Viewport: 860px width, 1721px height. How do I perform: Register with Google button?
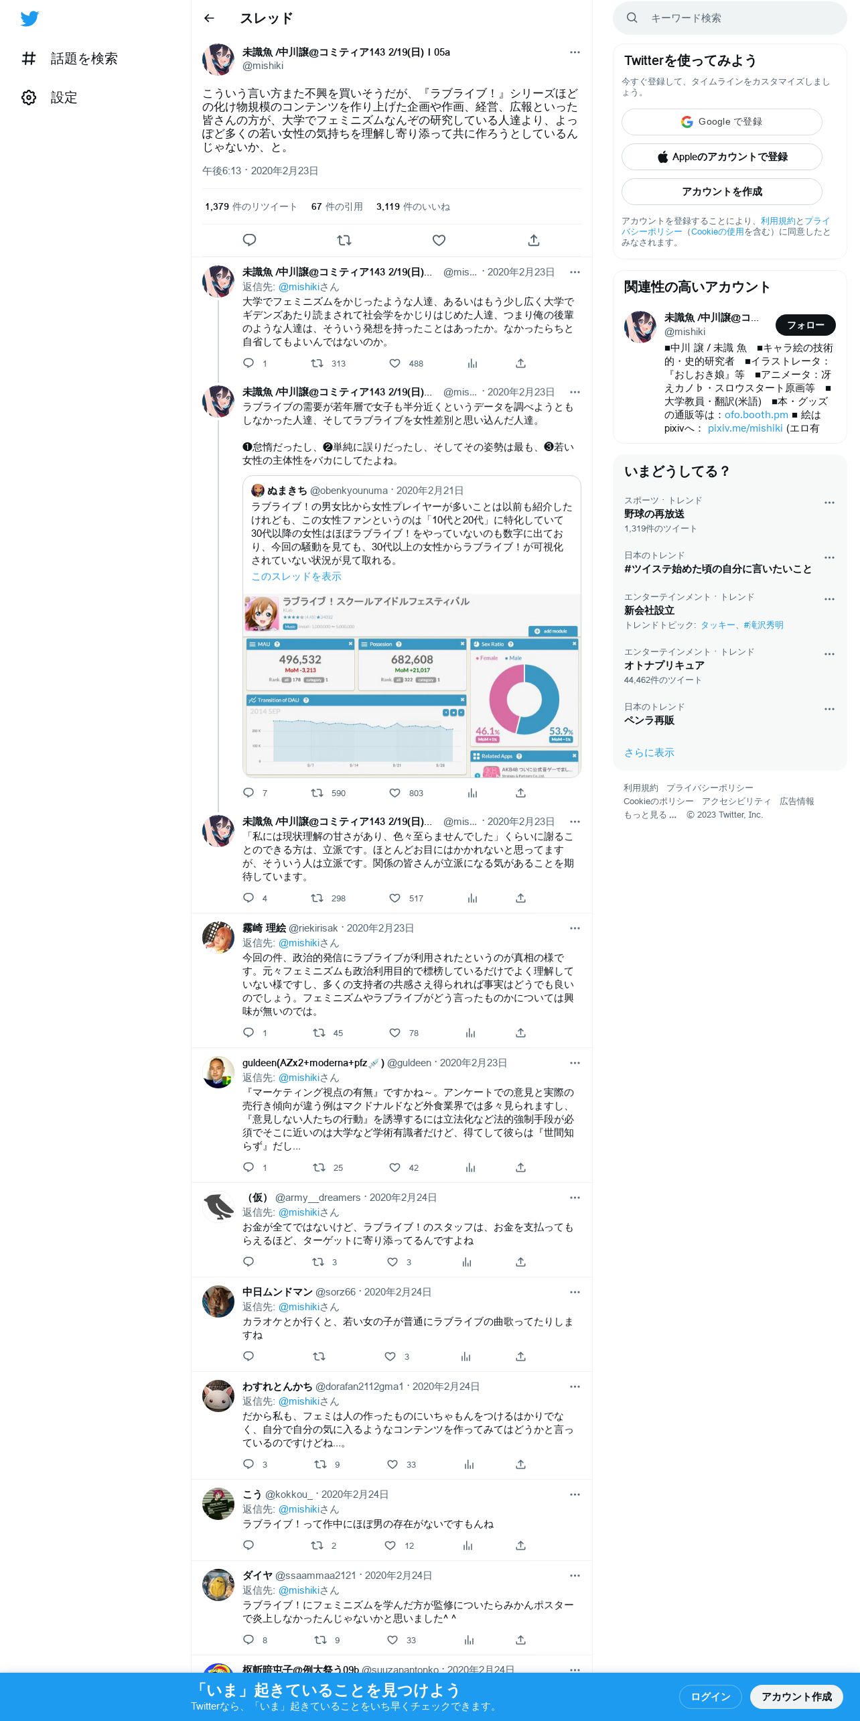(x=722, y=122)
